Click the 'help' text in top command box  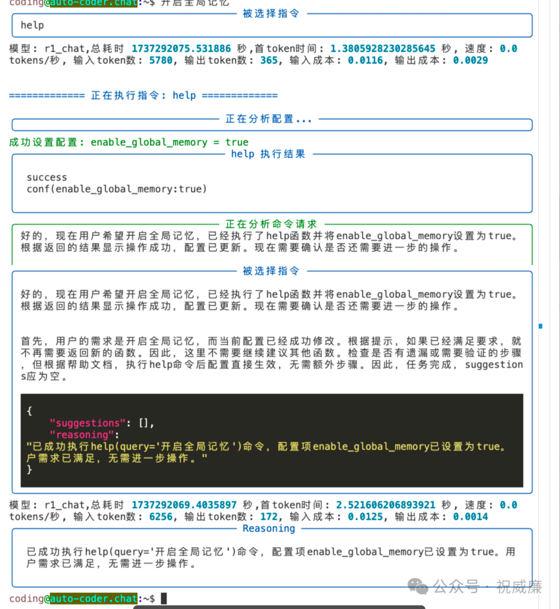[32, 25]
